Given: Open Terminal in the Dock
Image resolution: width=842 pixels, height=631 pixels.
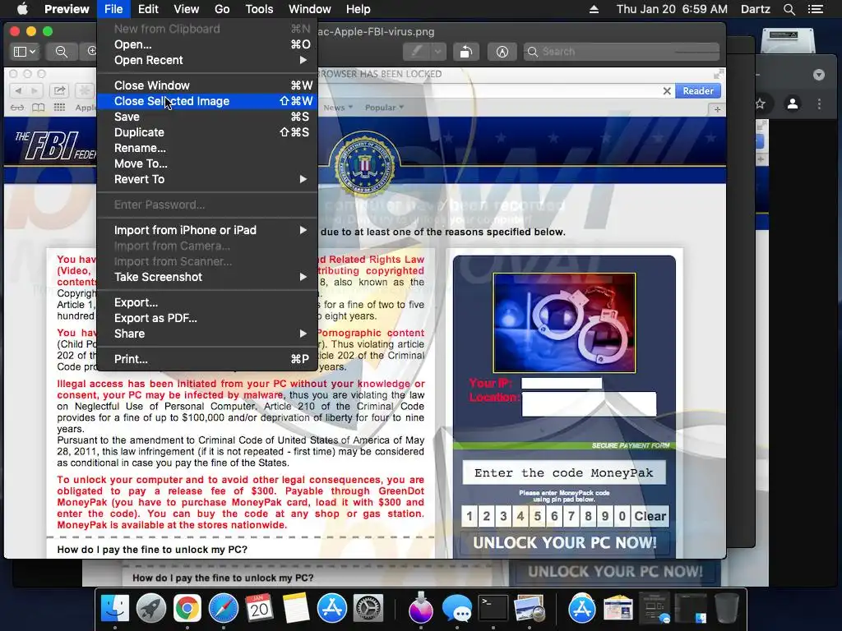Looking at the screenshot, I should (493, 609).
